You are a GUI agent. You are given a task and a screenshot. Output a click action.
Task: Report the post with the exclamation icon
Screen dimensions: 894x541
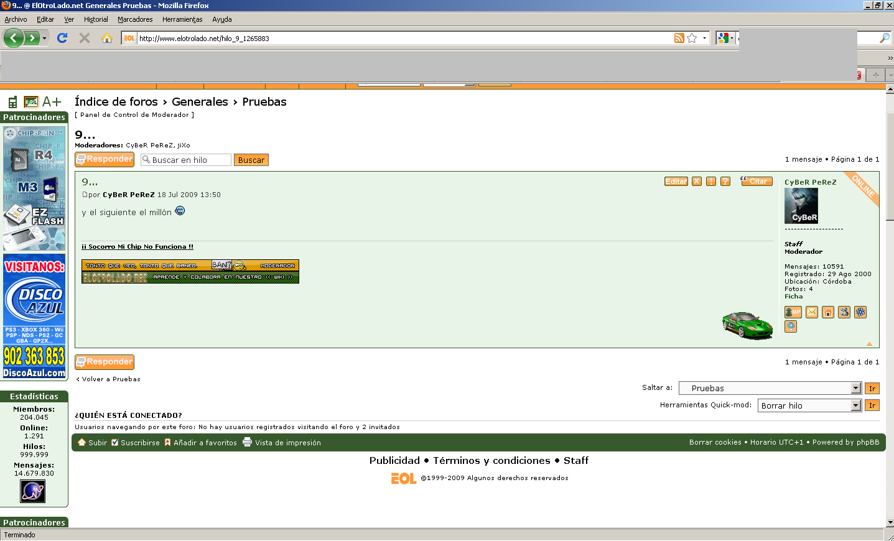pos(711,182)
